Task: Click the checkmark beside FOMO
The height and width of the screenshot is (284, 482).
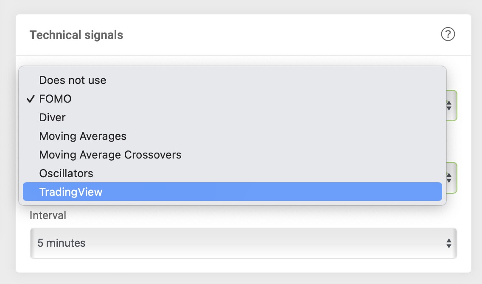Action: [x=31, y=99]
